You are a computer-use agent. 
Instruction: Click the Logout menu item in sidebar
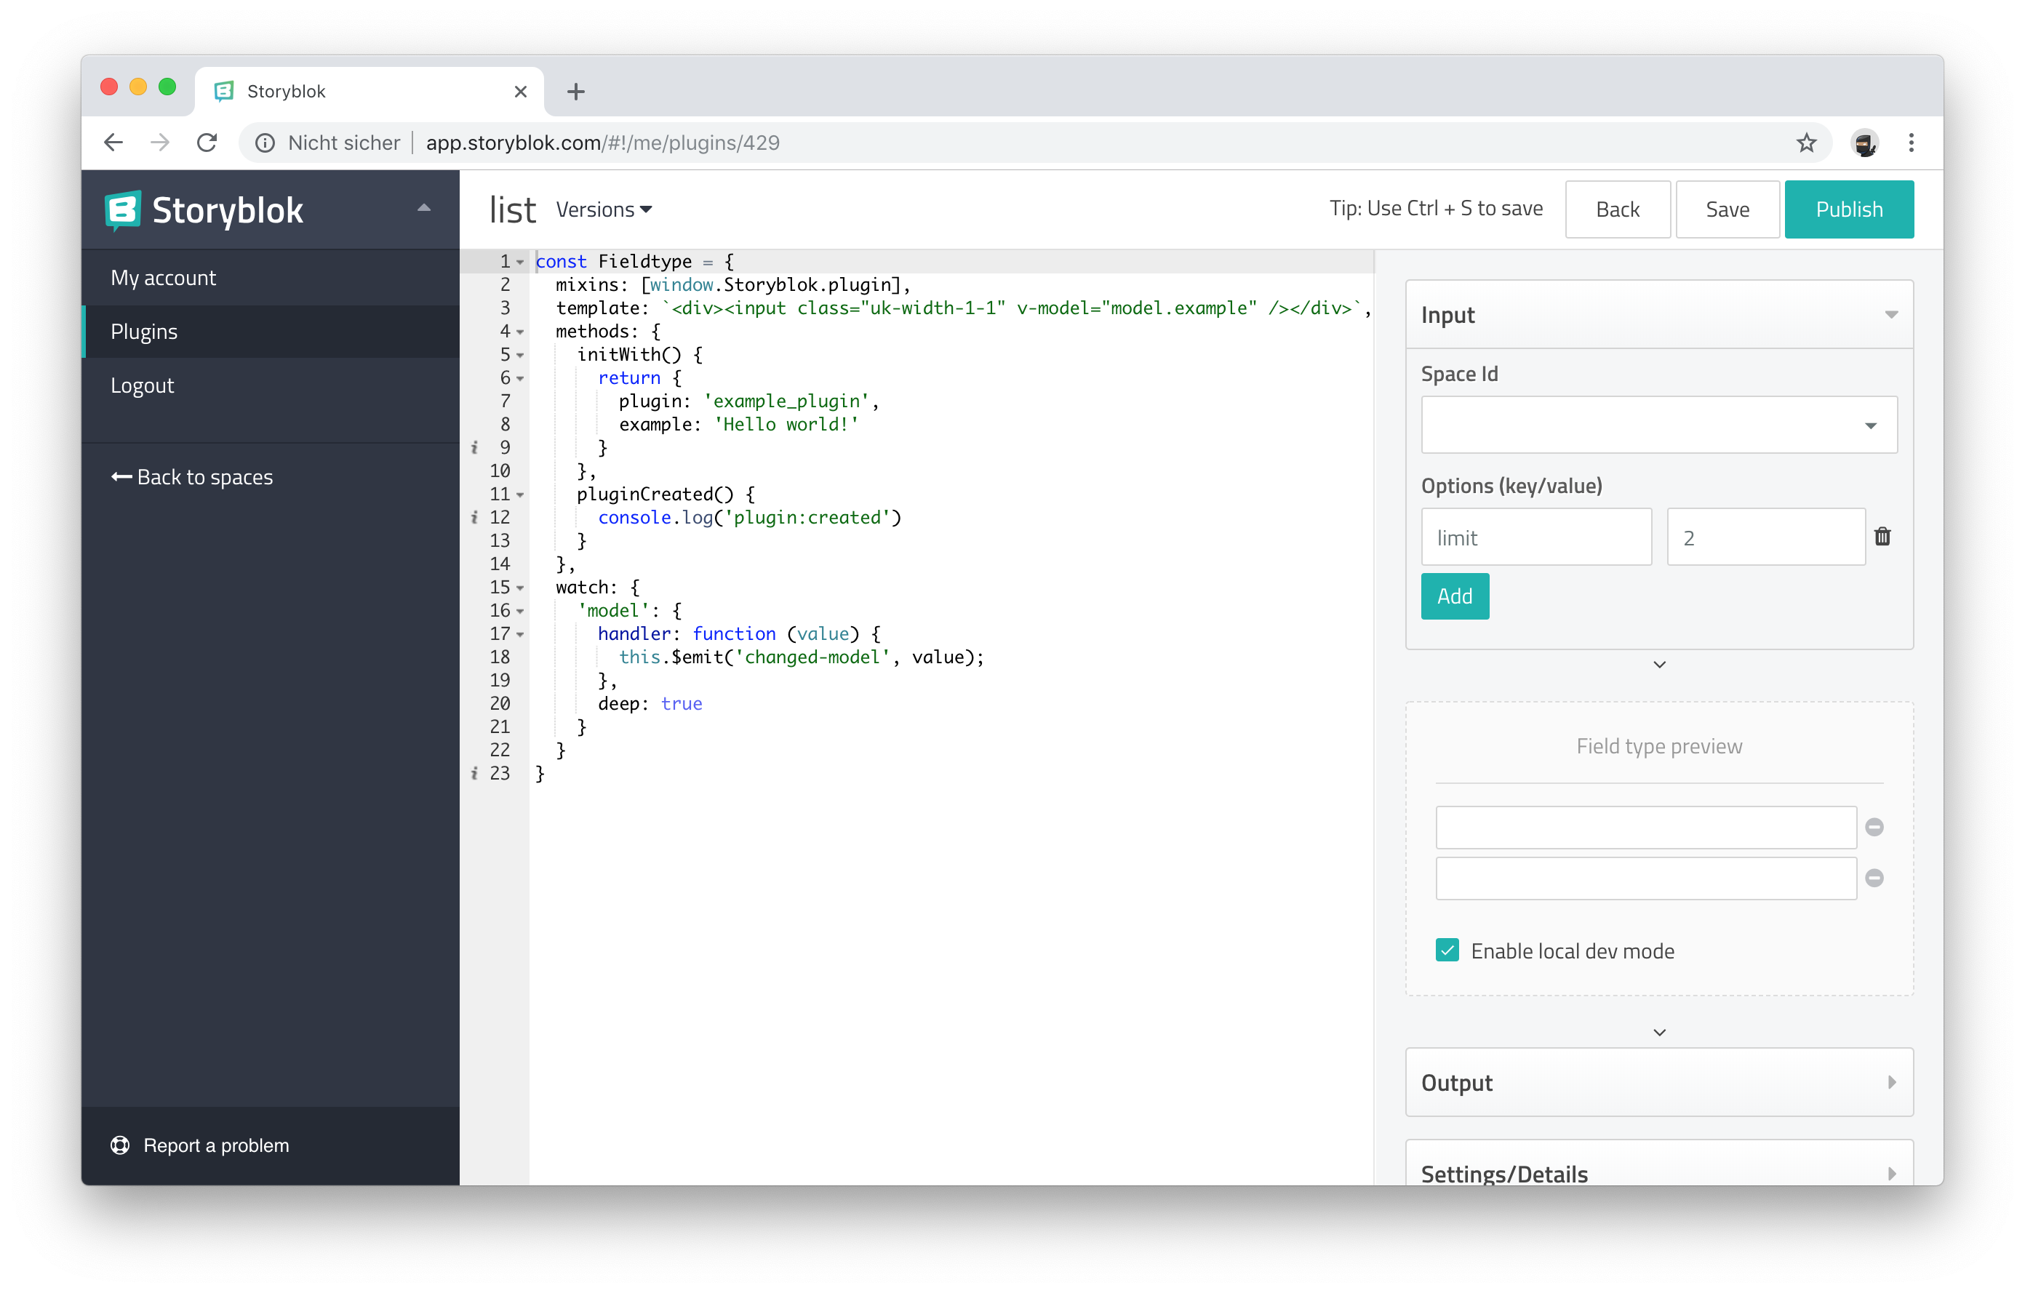click(145, 385)
